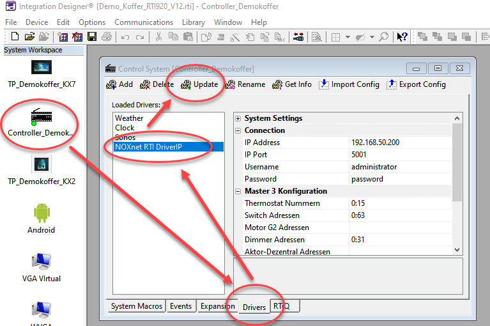Viewport: 490px width, 326px height.
Task: Open the Help menu
Action: pyautogui.click(x=259, y=22)
